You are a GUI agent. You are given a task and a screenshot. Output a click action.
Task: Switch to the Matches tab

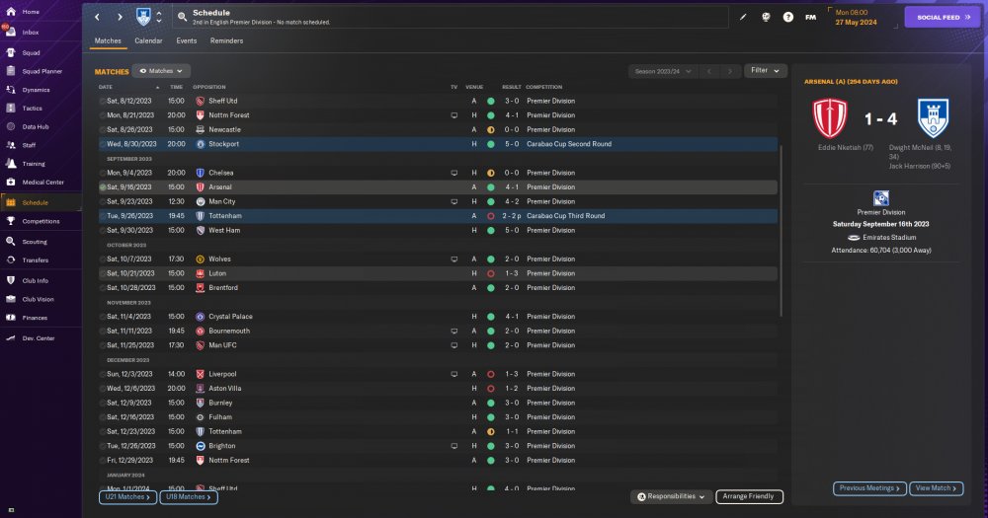tap(108, 40)
